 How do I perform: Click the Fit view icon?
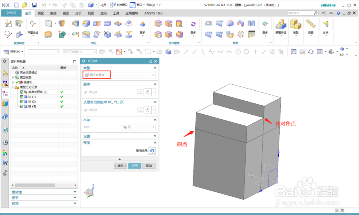pos(320,52)
